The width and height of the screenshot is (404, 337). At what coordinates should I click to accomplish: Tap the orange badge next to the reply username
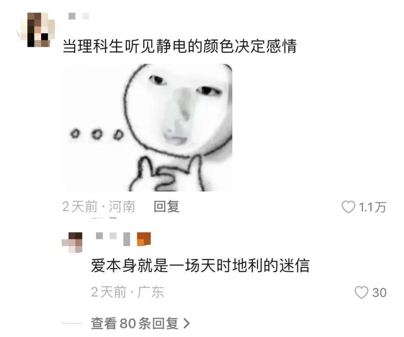[x=144, y=239]
